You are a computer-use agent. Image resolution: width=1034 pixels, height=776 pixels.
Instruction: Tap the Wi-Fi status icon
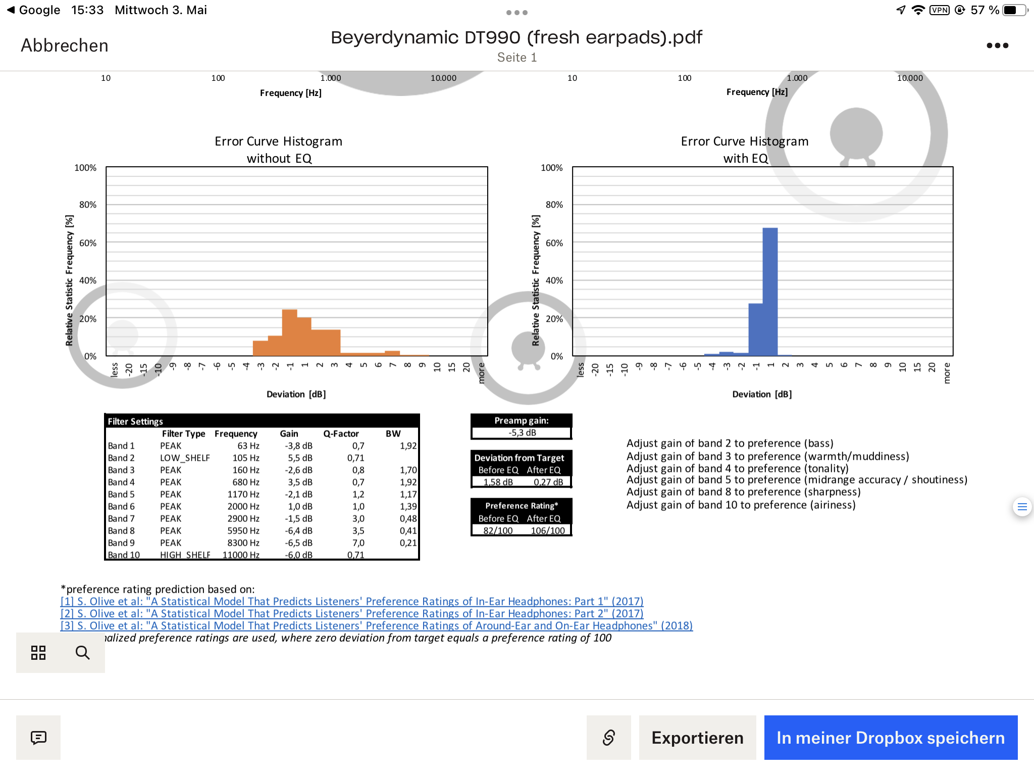(x=918, y=10)
